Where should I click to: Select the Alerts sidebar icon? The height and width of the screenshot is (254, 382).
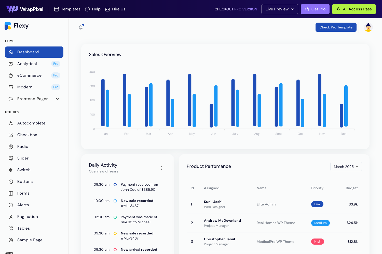(x=11, y=205)
